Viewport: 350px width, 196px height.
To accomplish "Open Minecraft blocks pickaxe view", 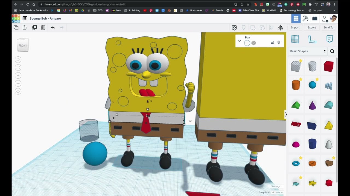I will coord(305,19).
